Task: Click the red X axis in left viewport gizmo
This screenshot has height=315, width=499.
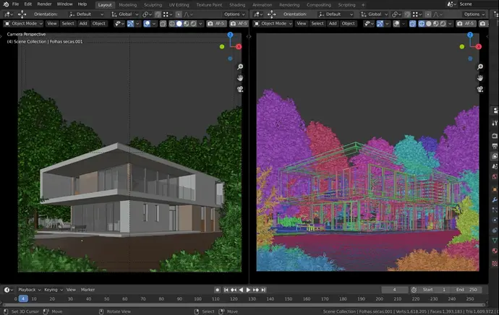Action: pyautogui.click(x=239, y=47)
